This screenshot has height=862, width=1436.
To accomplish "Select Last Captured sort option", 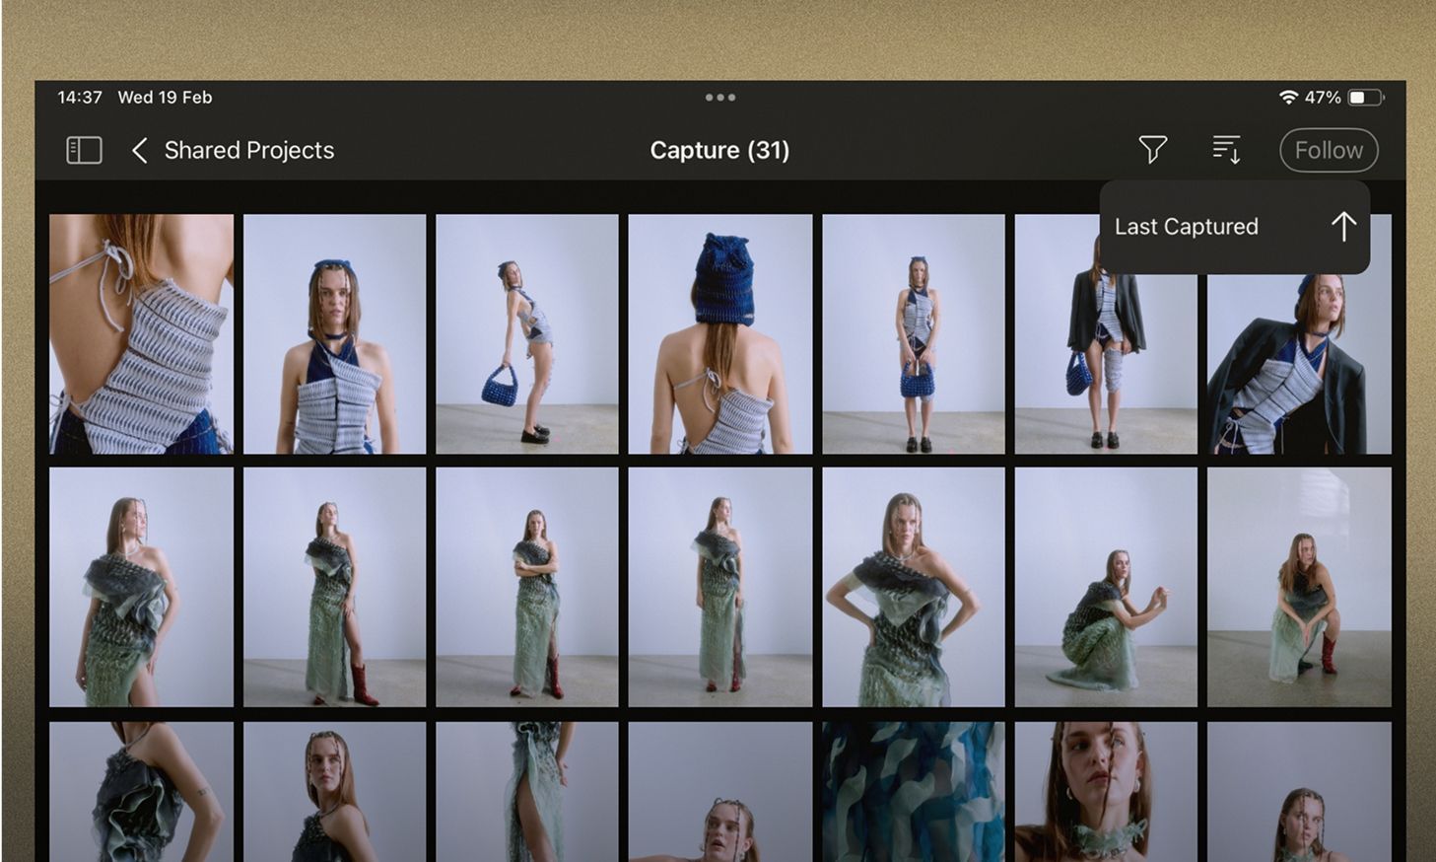I will tap(1186, 227).
